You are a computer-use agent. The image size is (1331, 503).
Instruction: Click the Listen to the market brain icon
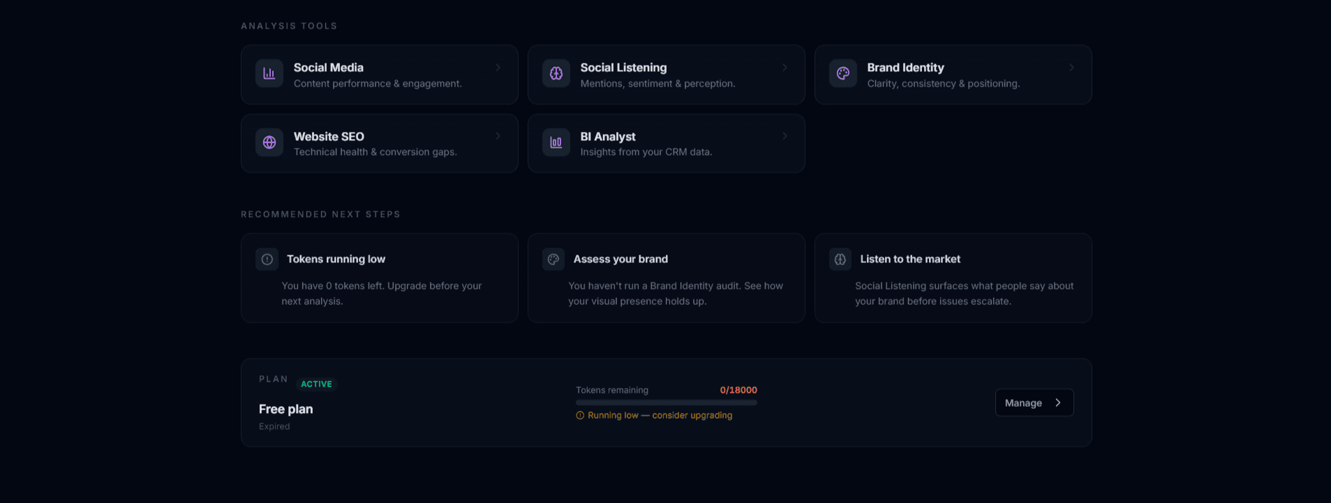click(x=840, y=260)
